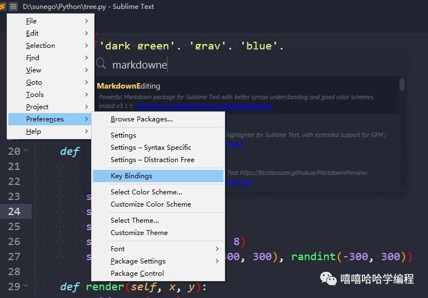The height and width of the screenshot is (298, 428).
Task: Expand the Edit submenu arrow
Action: 87,33
